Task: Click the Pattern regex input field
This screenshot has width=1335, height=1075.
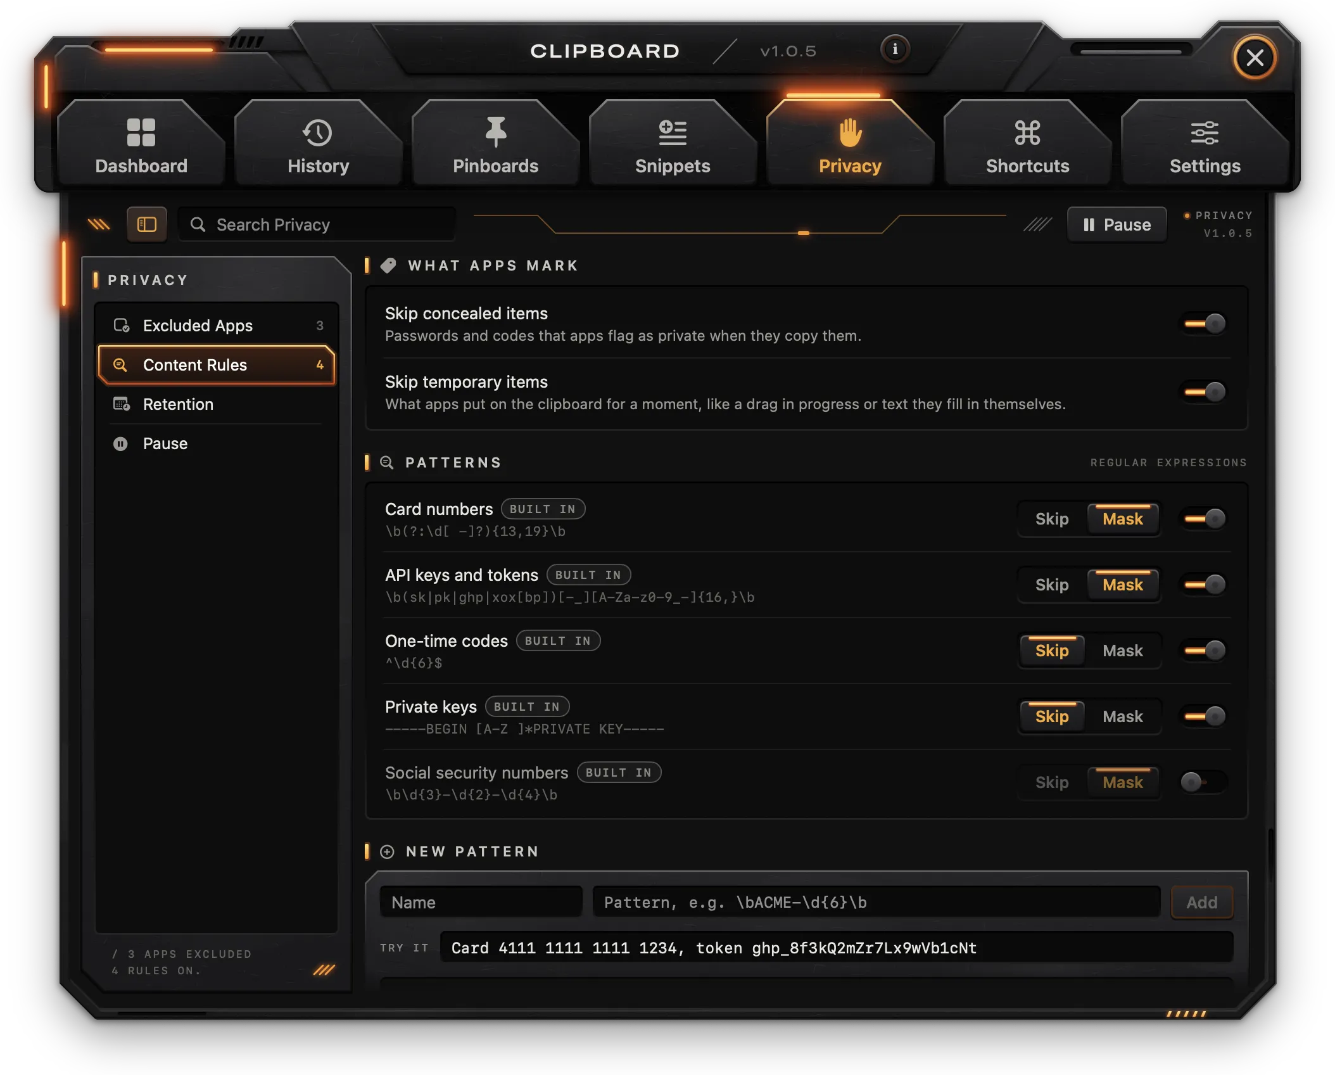Action: [x=876, y=902]
